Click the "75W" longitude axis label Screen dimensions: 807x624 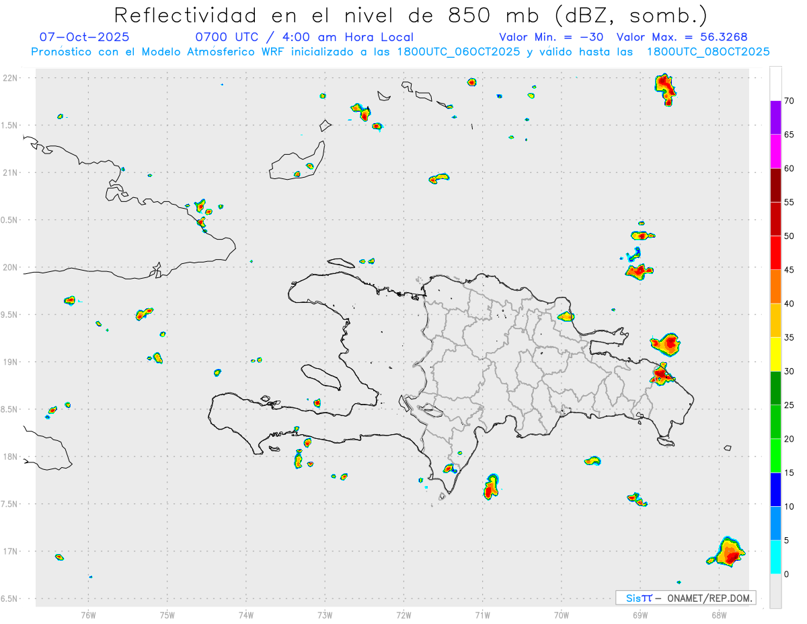pos(167,615)
